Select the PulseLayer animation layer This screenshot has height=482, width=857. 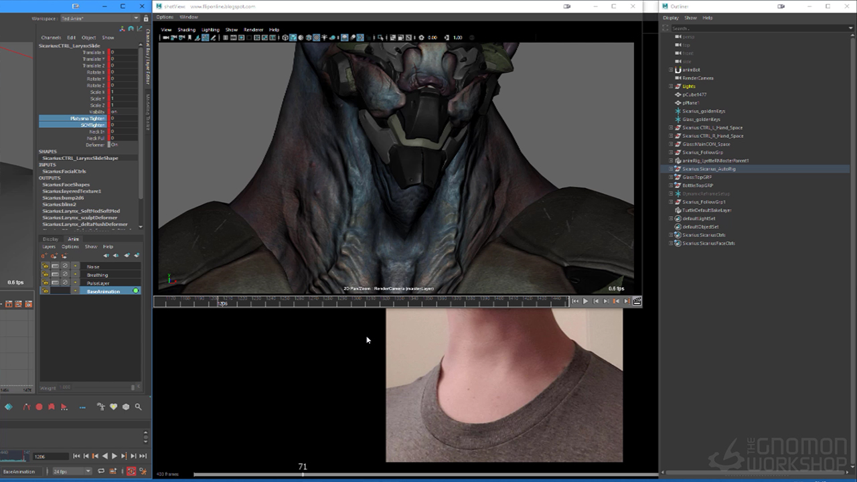(x=98, y=283)
